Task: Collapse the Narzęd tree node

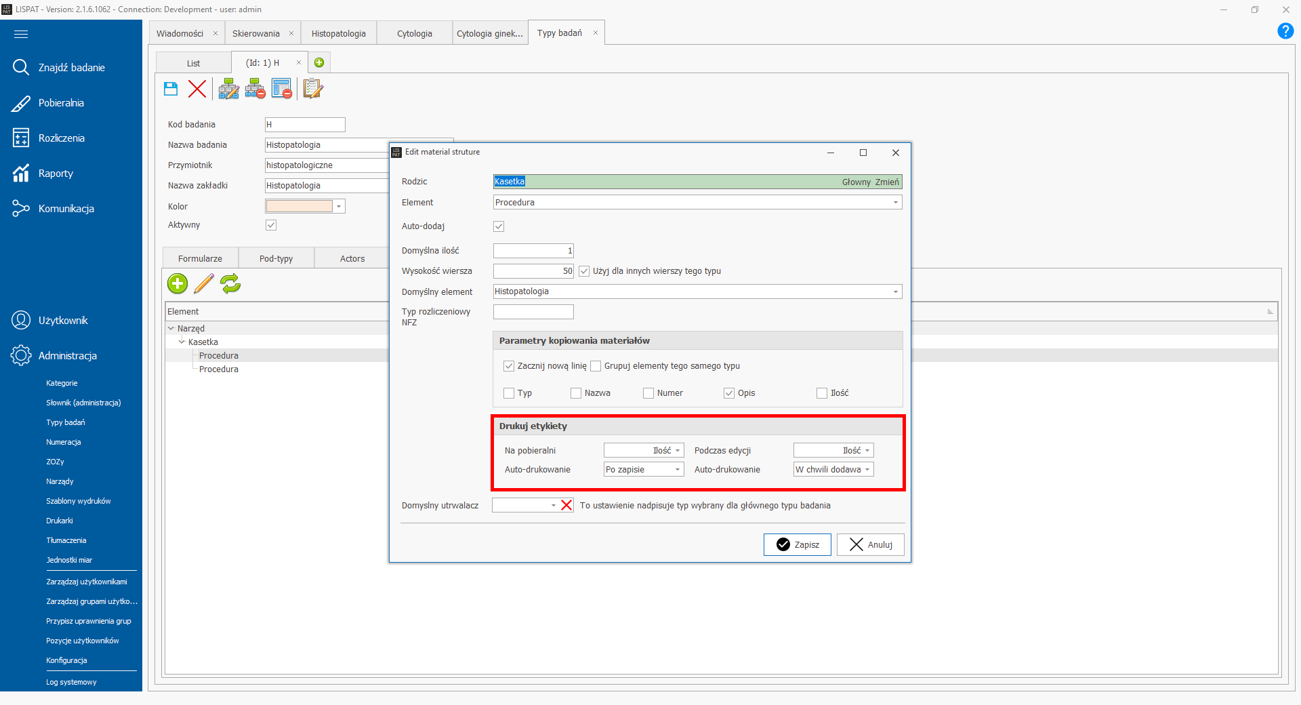Action: pos(171,329)
